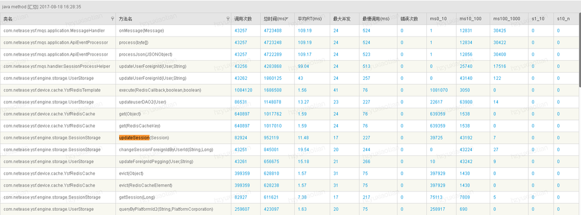581x215 pixels.
Task: Click max concurrency value 41
Action: (x=336, y=90)
